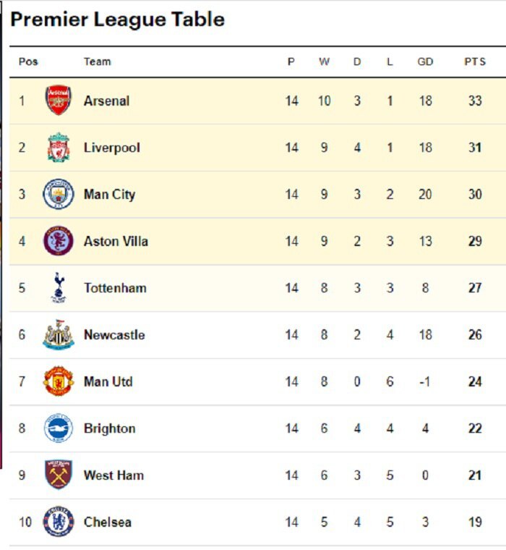
Task: Sort table by PTS column header
Action: click(x=475, y=62)
